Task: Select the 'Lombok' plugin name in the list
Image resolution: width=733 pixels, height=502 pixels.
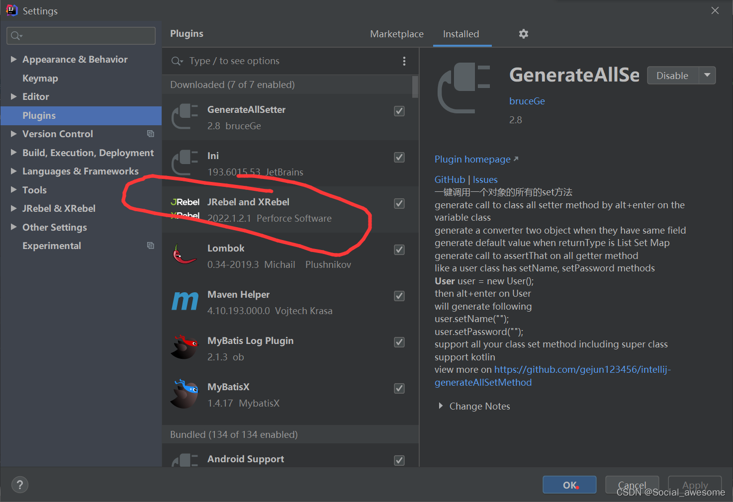Action: (226, 248)
